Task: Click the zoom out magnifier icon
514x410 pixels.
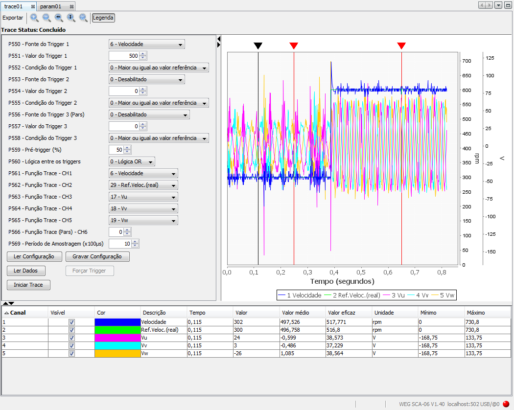Action: [x=47, y=18]
